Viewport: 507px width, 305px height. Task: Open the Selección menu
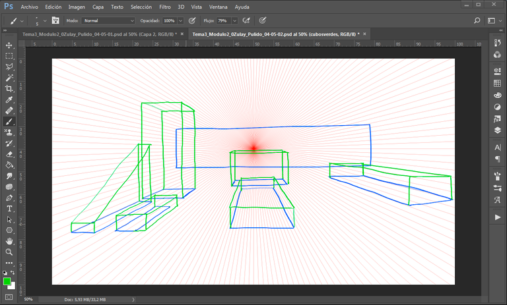[x=141, y=7]
